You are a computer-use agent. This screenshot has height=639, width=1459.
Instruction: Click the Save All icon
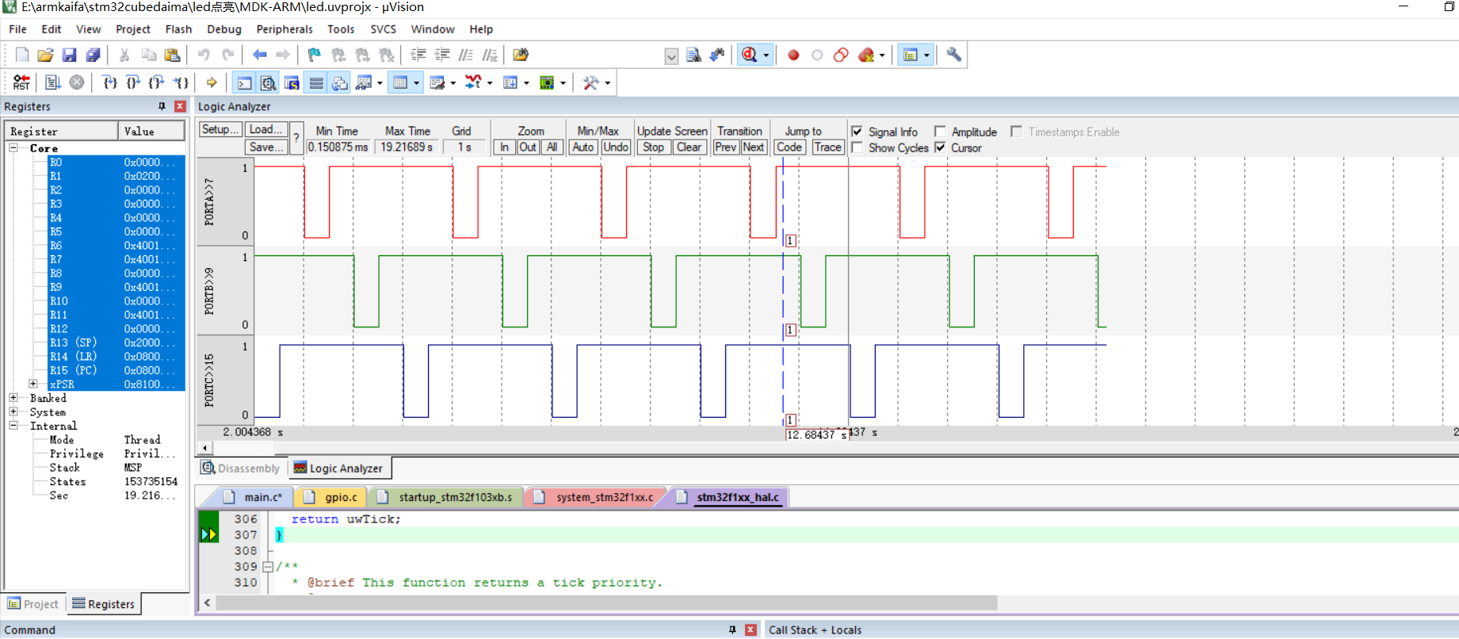coord(93,55)
